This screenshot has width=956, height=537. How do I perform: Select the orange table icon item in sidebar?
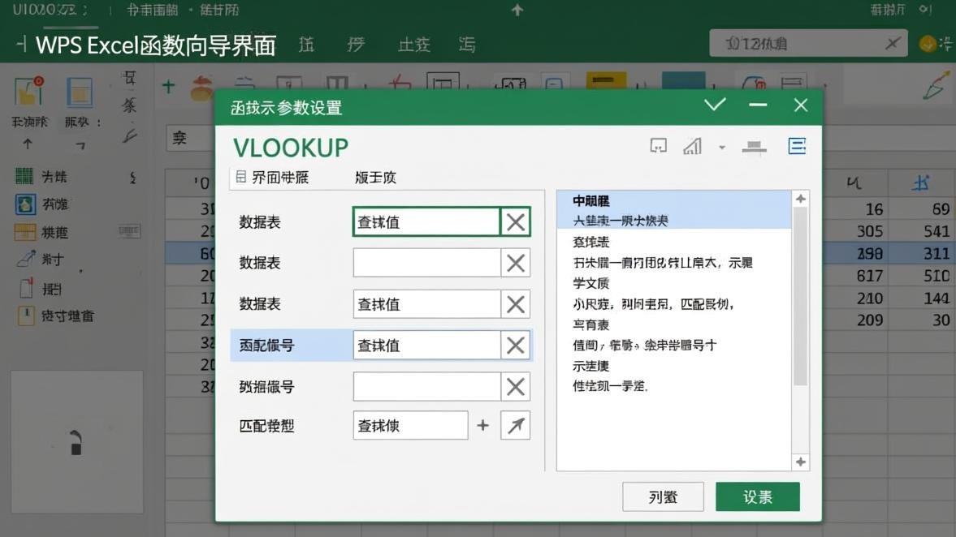[x=41, y=232]
